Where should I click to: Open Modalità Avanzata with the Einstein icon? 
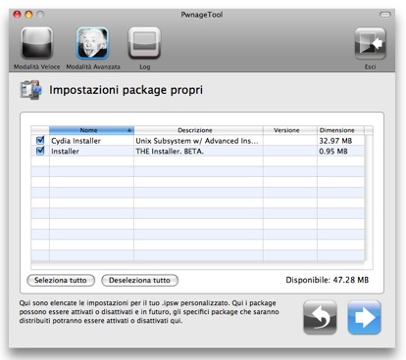tap(92, 43)
